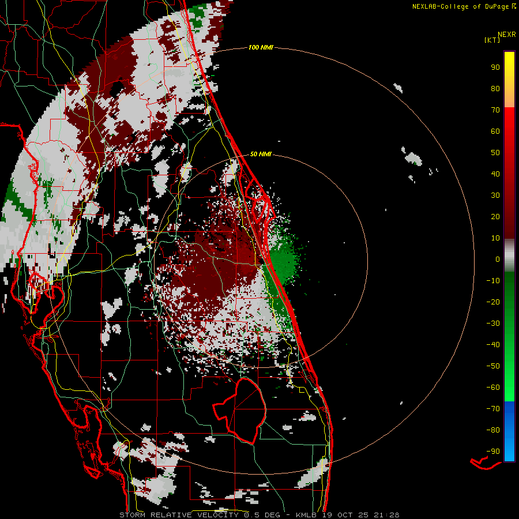
Task: Click the 60 value on velocity scale
Action: (x=495, y=131)
